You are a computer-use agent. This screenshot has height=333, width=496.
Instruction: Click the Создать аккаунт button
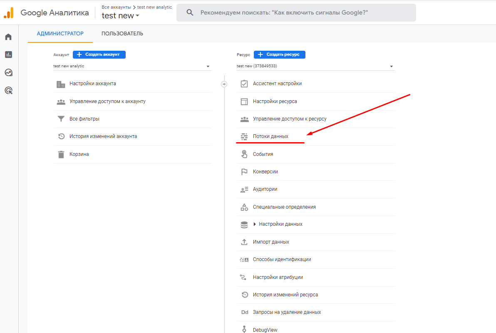click(x=99, y=54)
